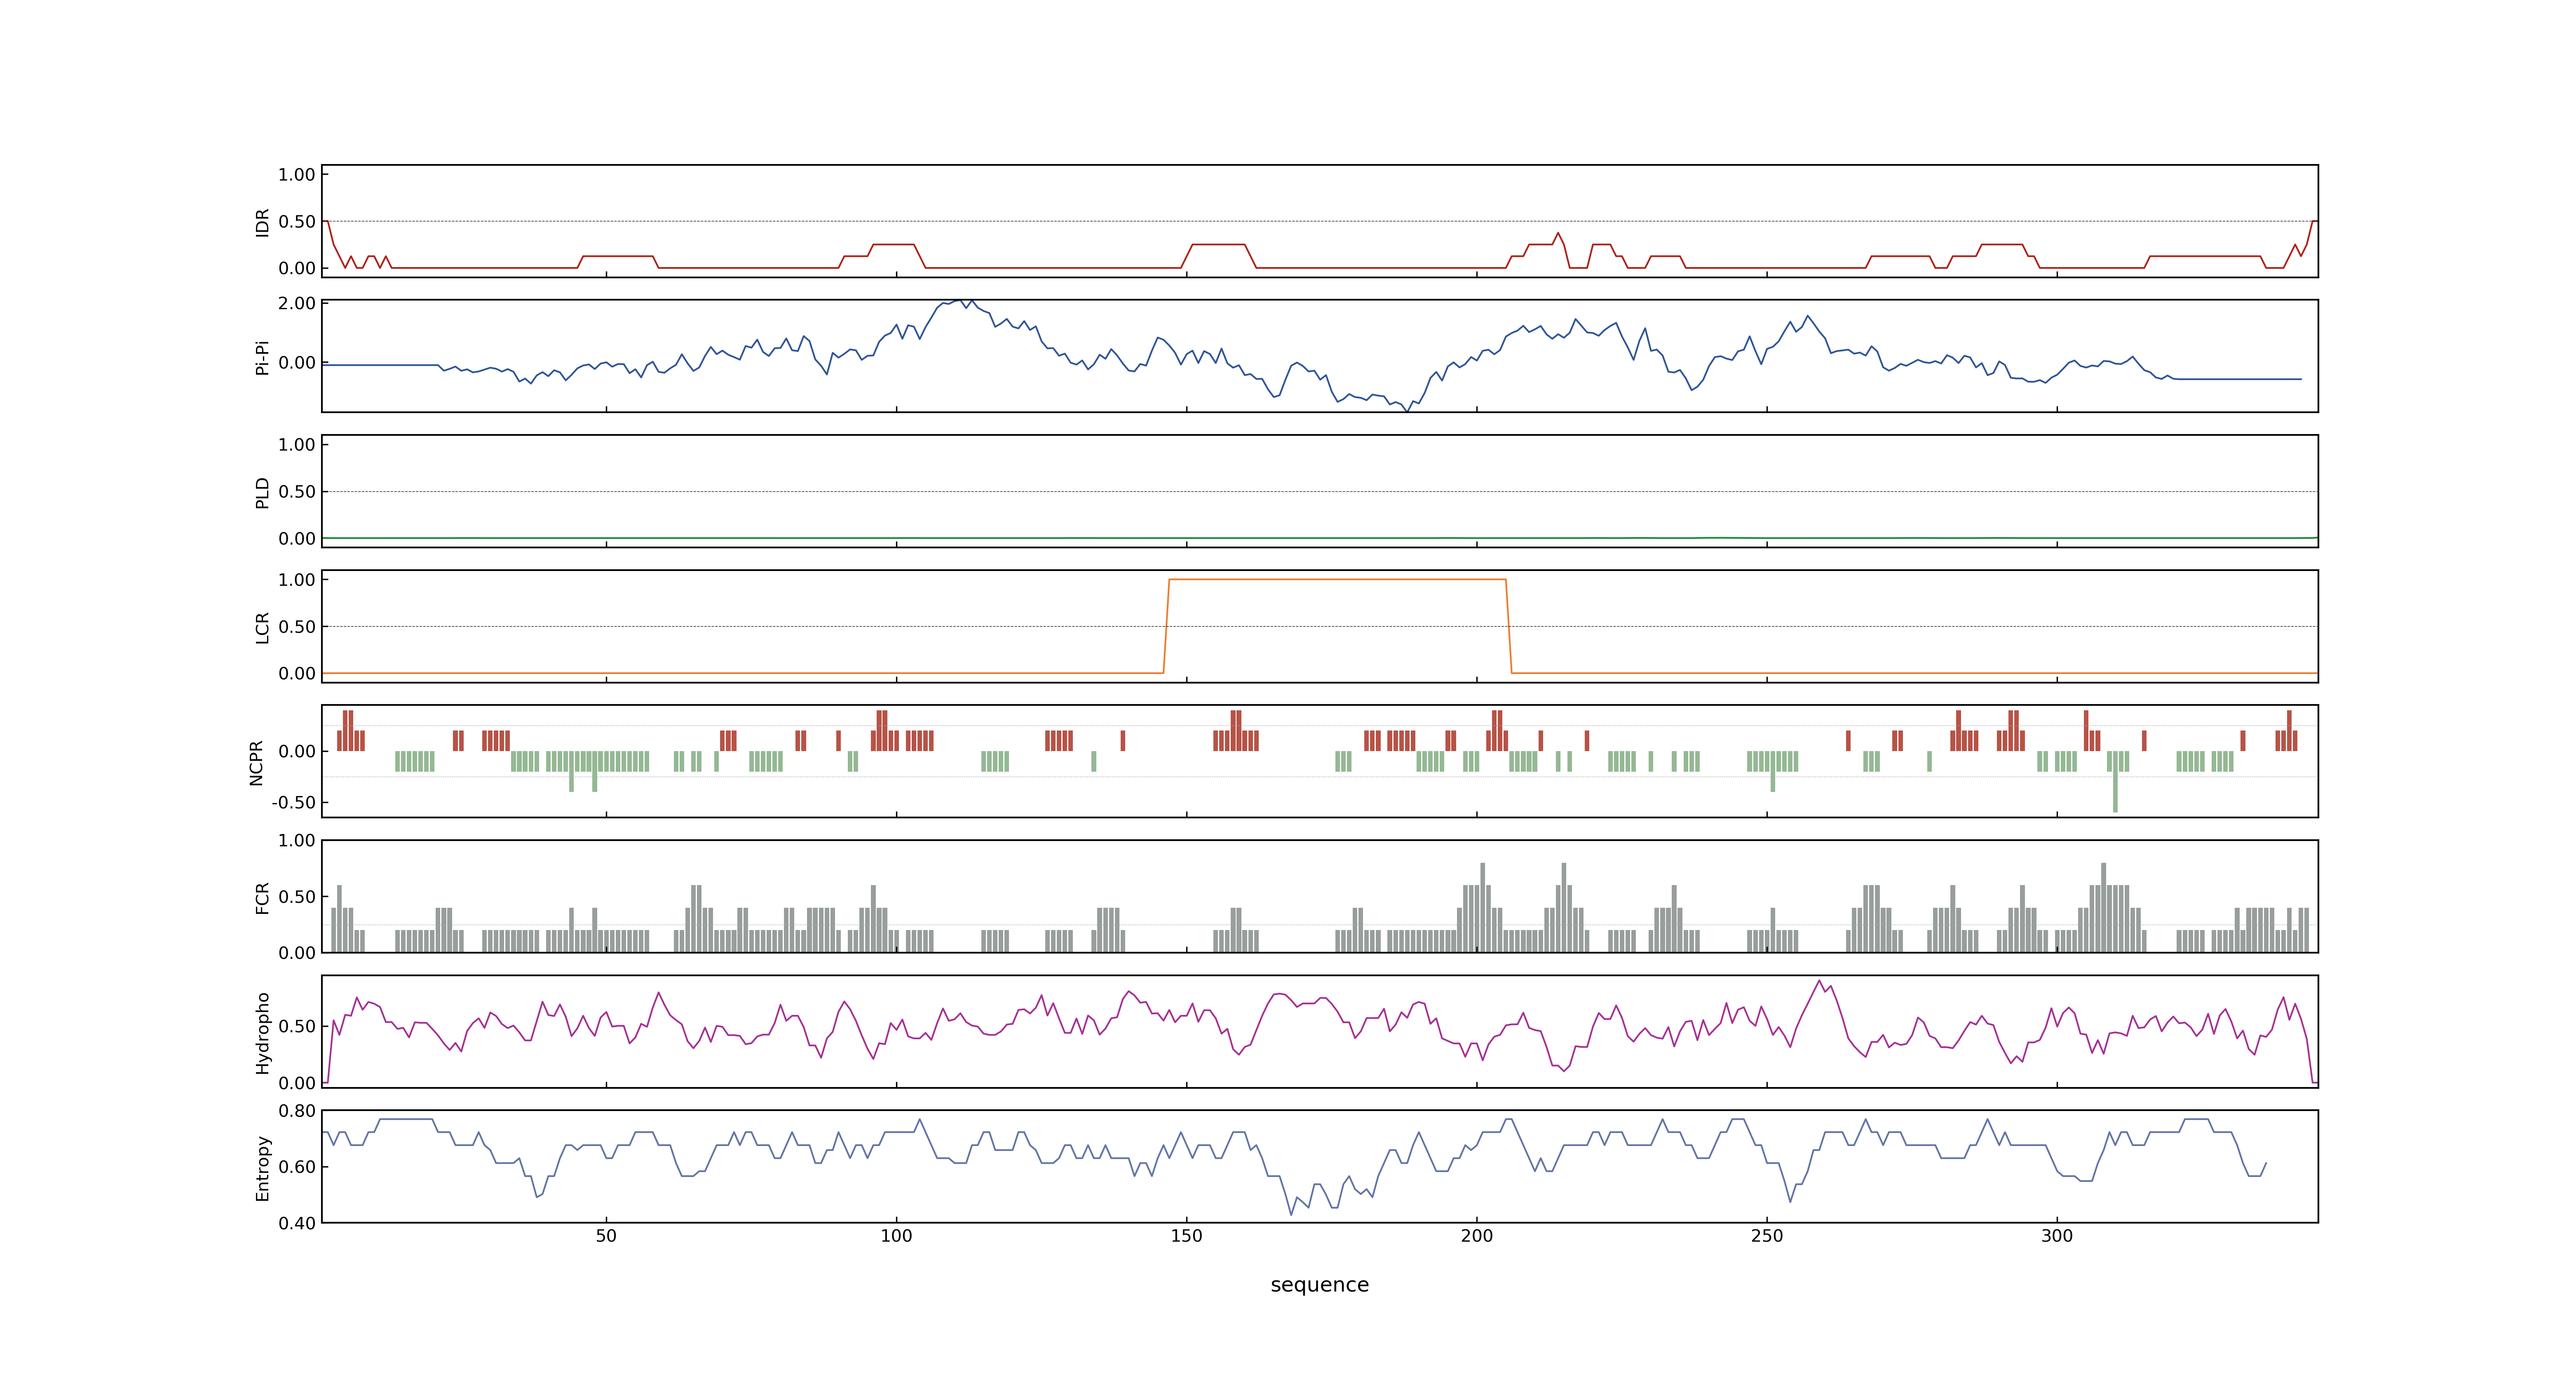Click the x-axis tick label 250
The height and width of the screenshot is (1374, 2576).
[1767, 1235]
